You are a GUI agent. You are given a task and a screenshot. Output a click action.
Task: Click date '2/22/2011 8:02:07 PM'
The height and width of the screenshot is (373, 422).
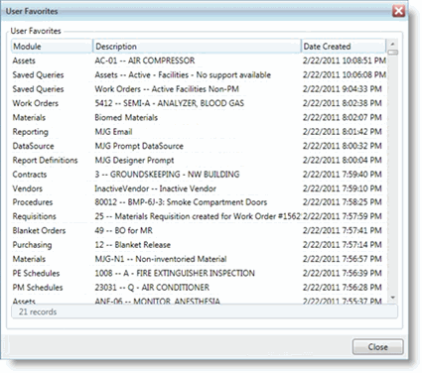tap(343, 117)
